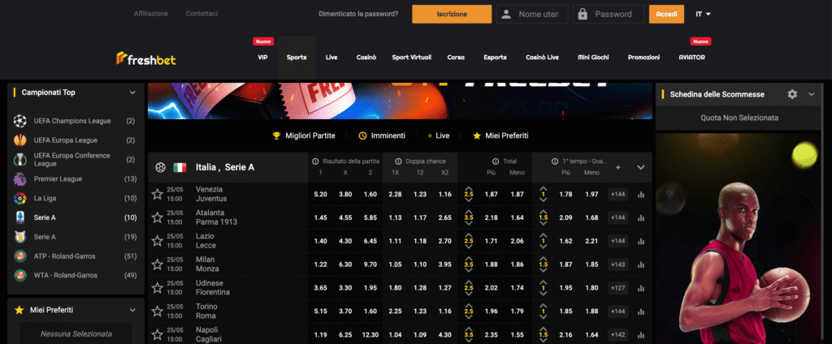
Task: Click info icon next to Doppia chance
Action: (398, 161)
